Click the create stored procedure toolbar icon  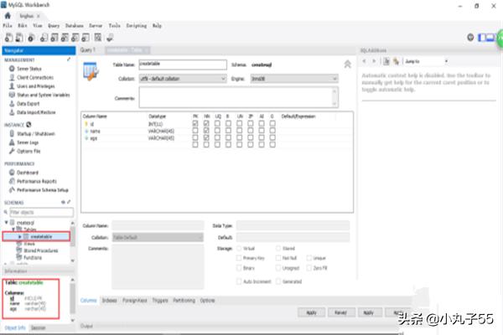tap(75, 38)
